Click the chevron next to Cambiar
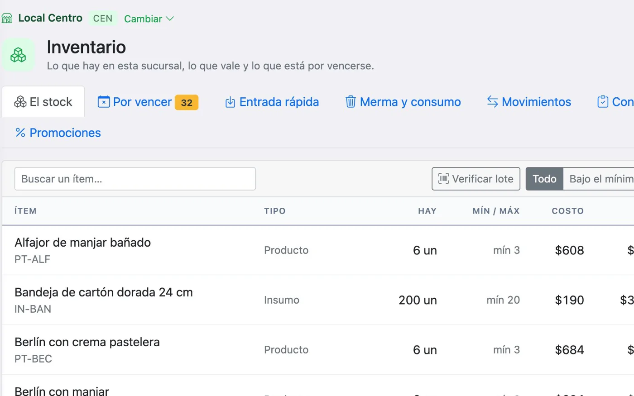 pyautogui.click(x=170, y=19)
